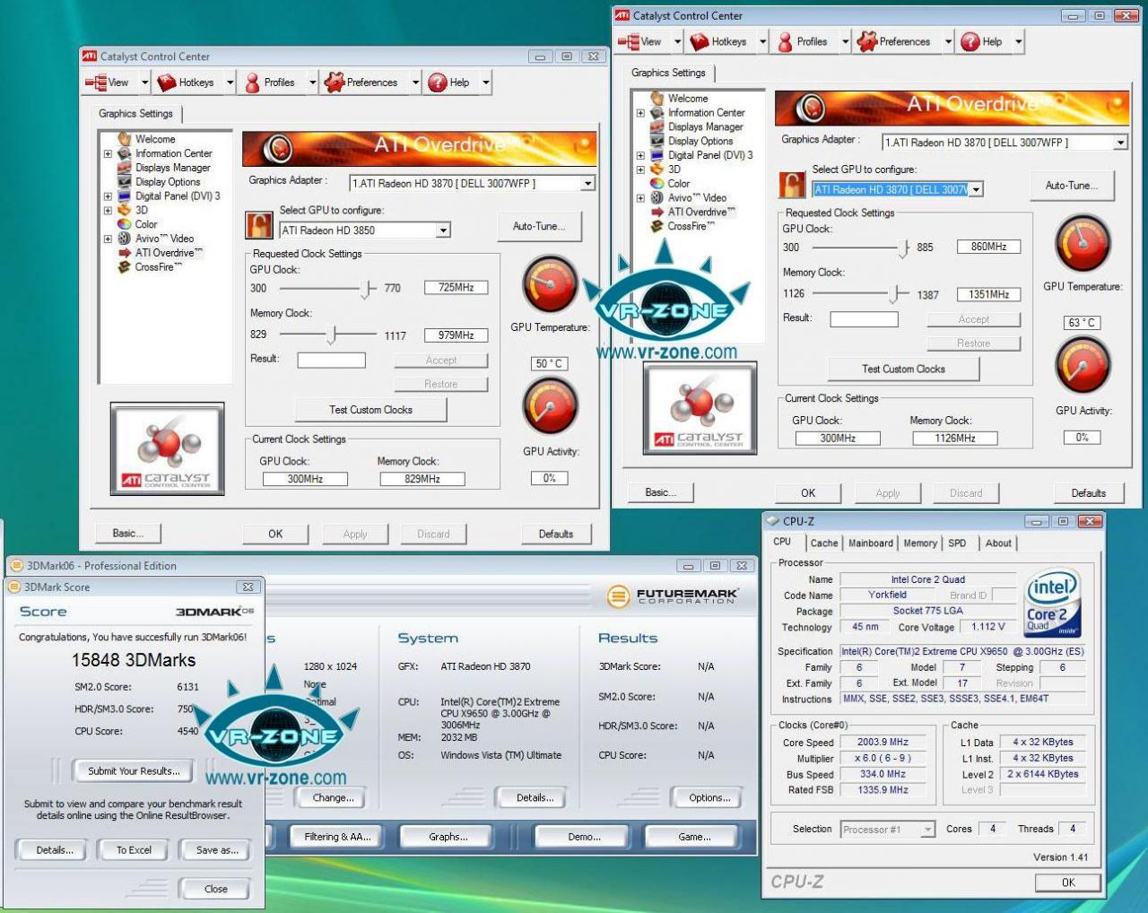Click the Welcome tree icon in left Catalyst window

pyautogui.click(x=125, y=139)
